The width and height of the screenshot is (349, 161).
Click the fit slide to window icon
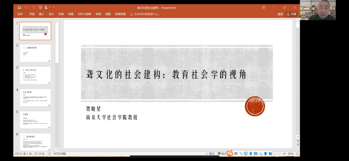coord(297,154)
